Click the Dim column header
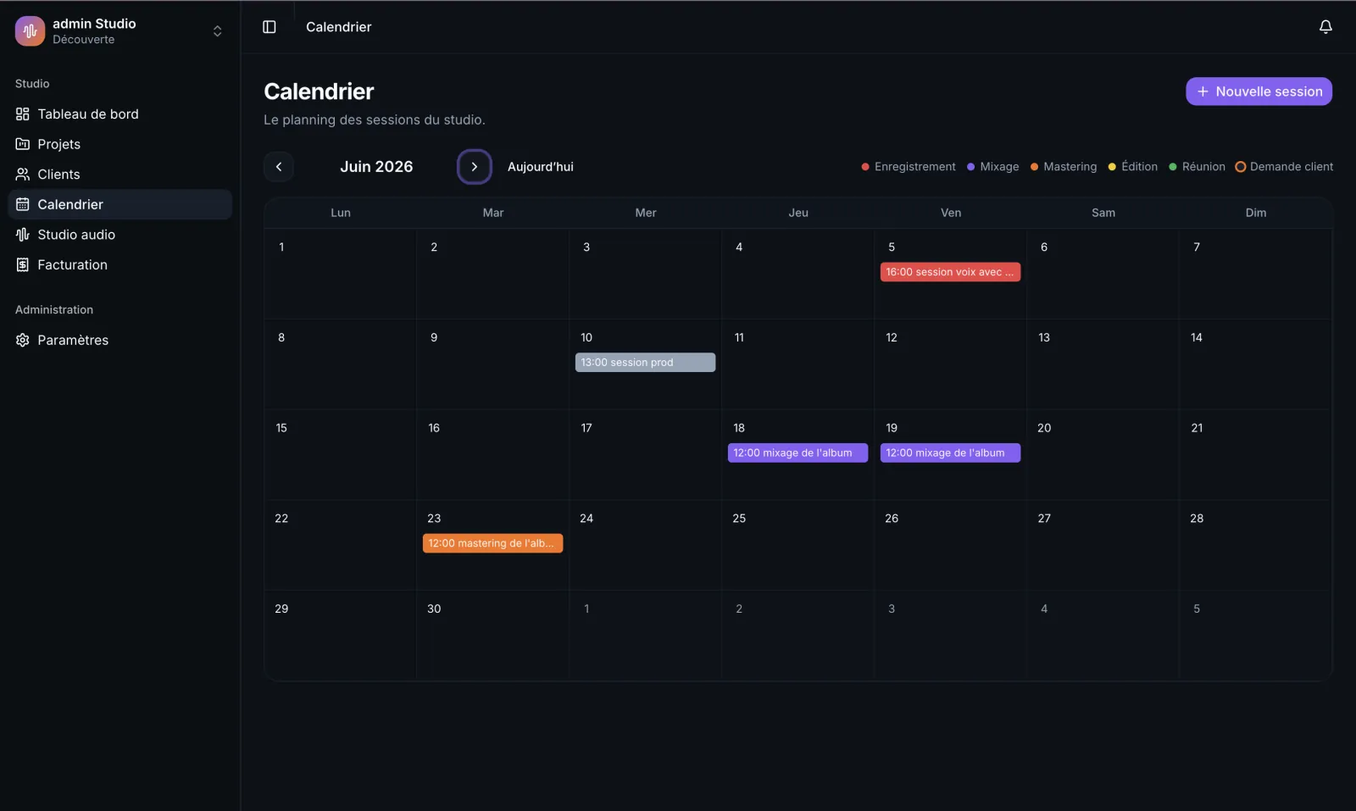The width and height of the screenshot is (1356, 811). 1256,213
